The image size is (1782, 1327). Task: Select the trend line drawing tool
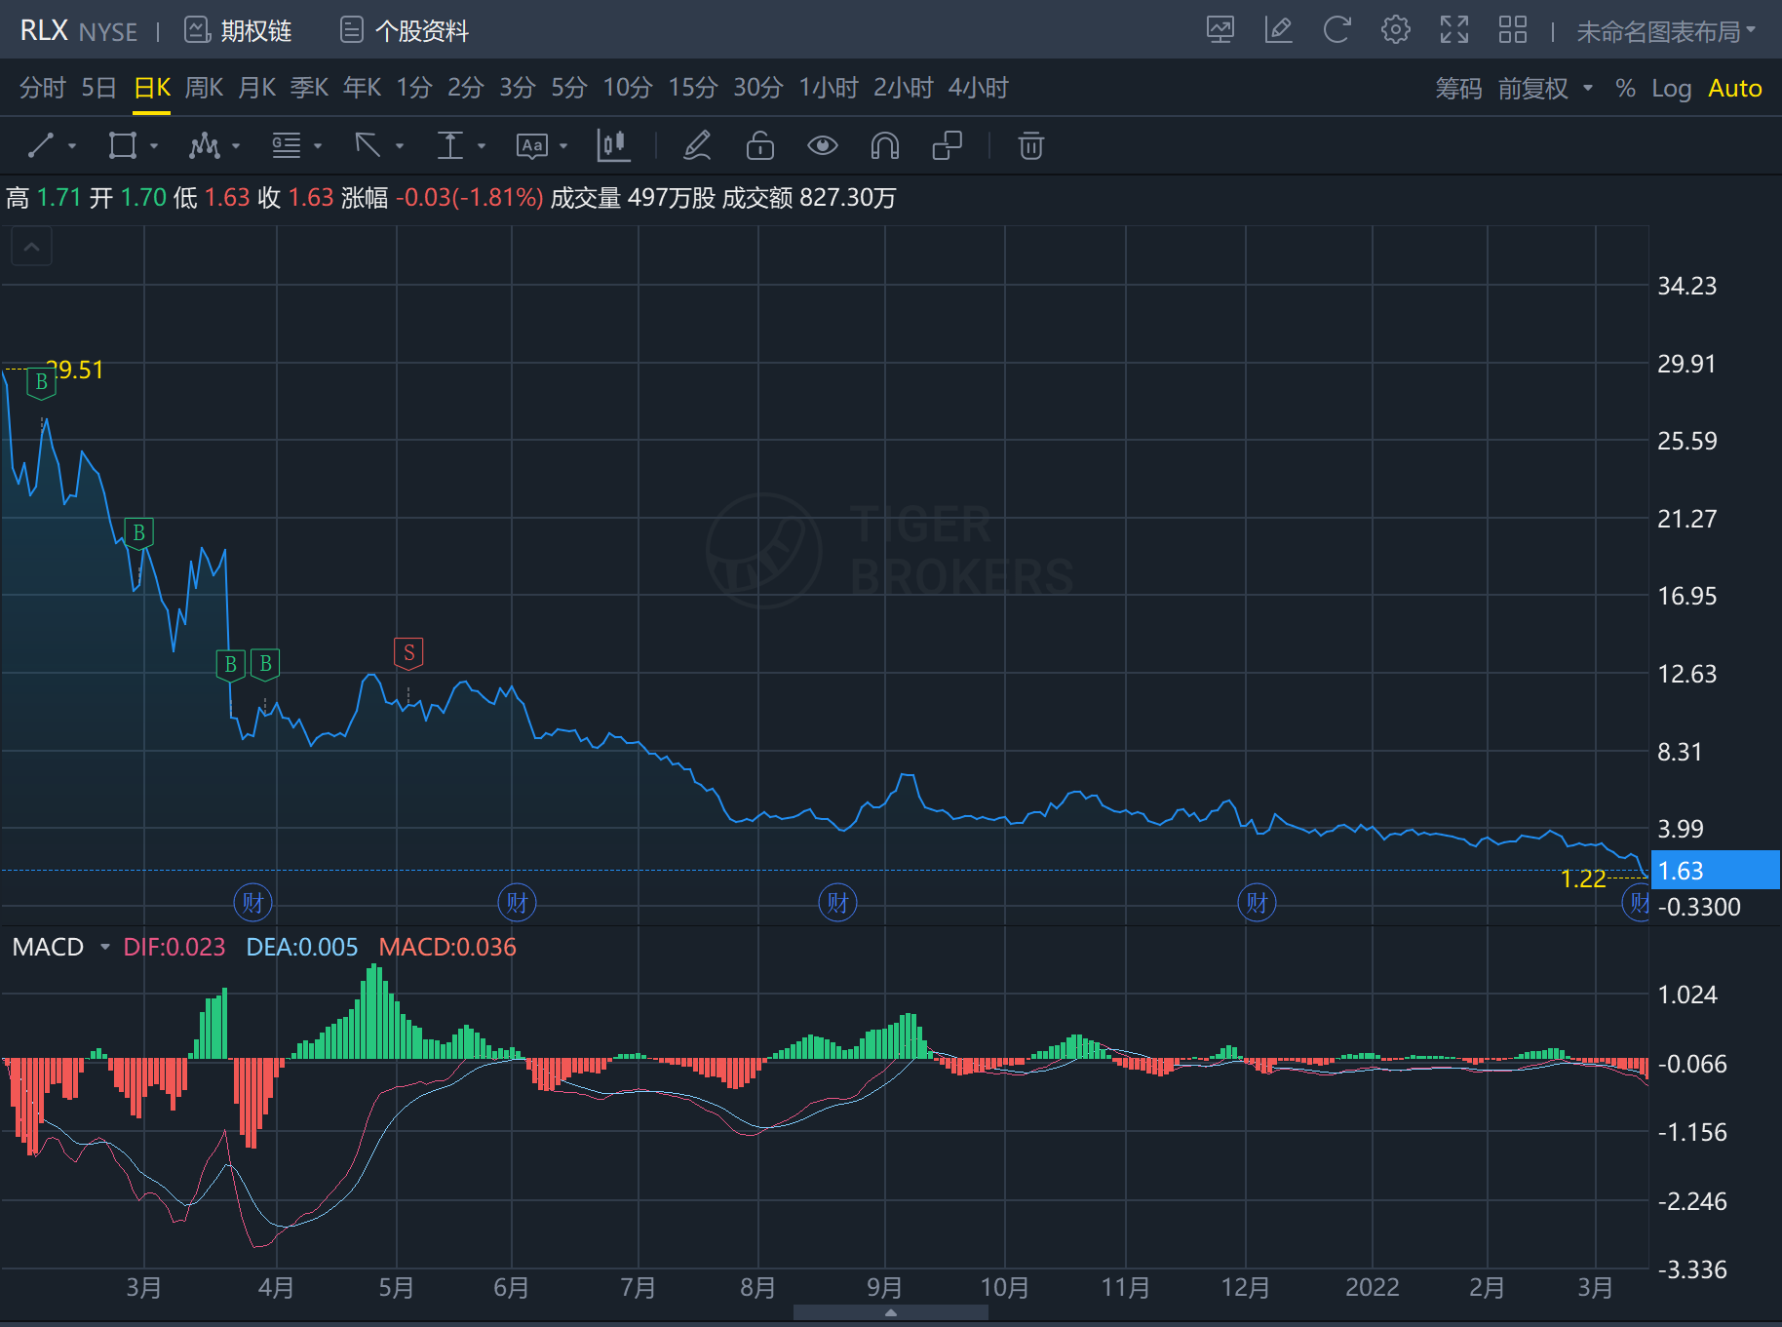(41, 146)
